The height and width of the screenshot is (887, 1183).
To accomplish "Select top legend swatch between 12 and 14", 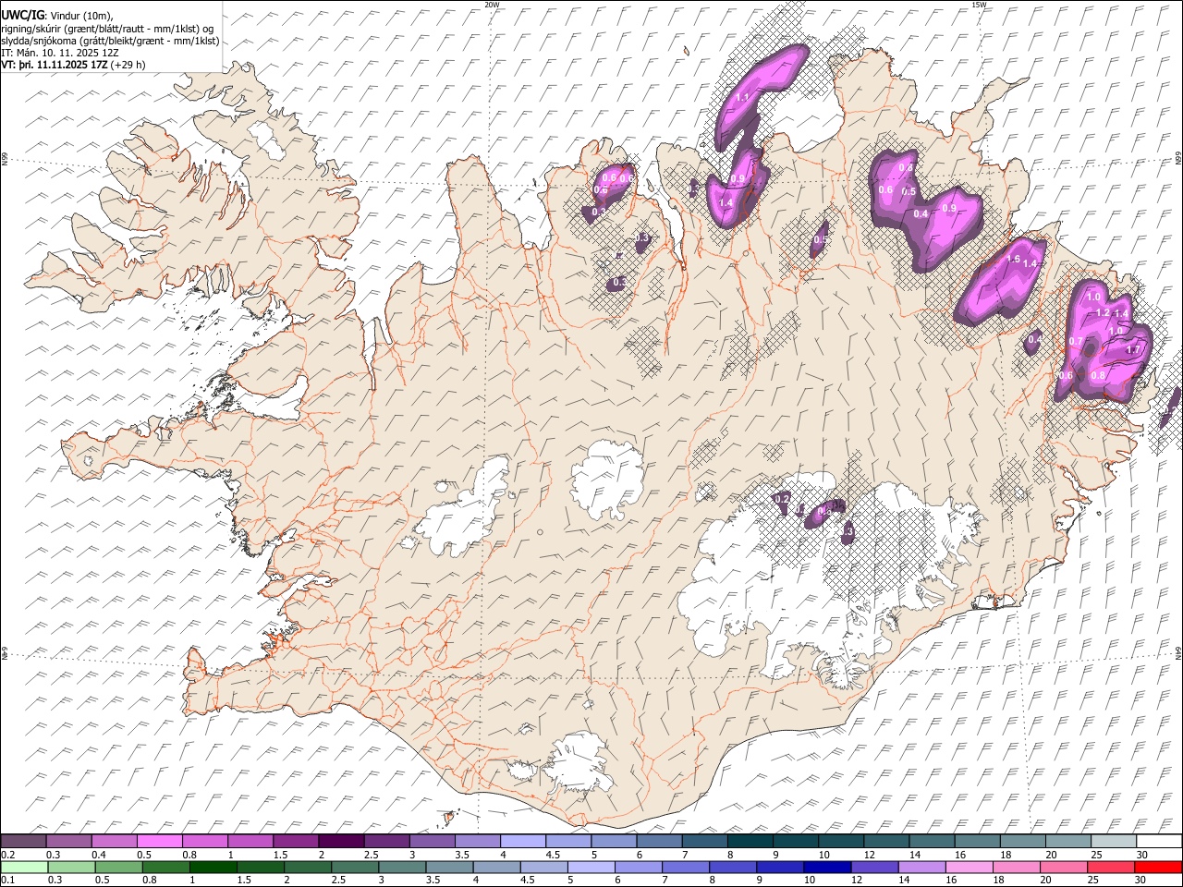I will (886, 841).
